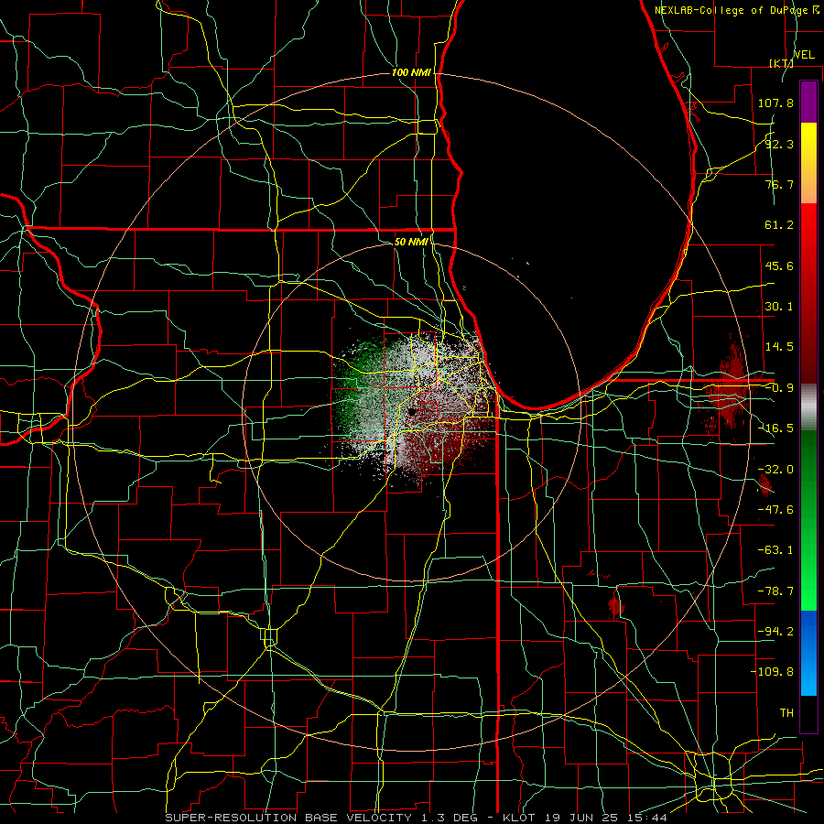The height and width of the screenshot is (824, 824).
Task: Pick the purple segment of the velocity color bar
Action: pos(808,102)
